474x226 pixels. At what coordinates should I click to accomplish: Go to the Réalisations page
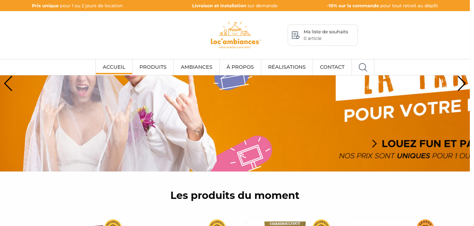pyautogui.click(x=287, y=67)
